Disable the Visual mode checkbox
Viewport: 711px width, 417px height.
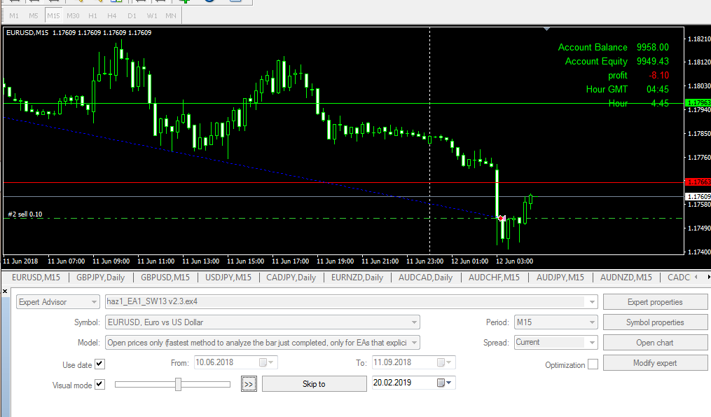coord(99,385)
